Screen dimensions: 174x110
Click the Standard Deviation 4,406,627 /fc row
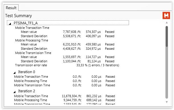point(68,49)
